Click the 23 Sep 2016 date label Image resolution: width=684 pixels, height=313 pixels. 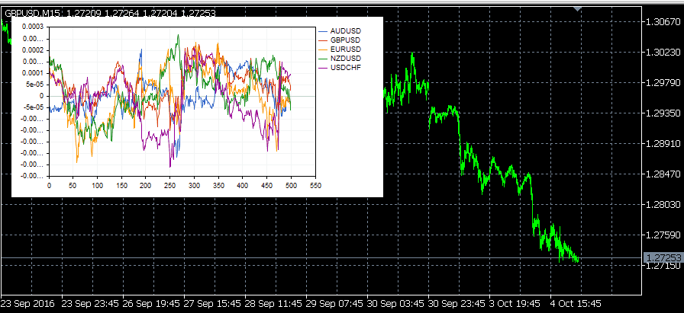point(27,303)
